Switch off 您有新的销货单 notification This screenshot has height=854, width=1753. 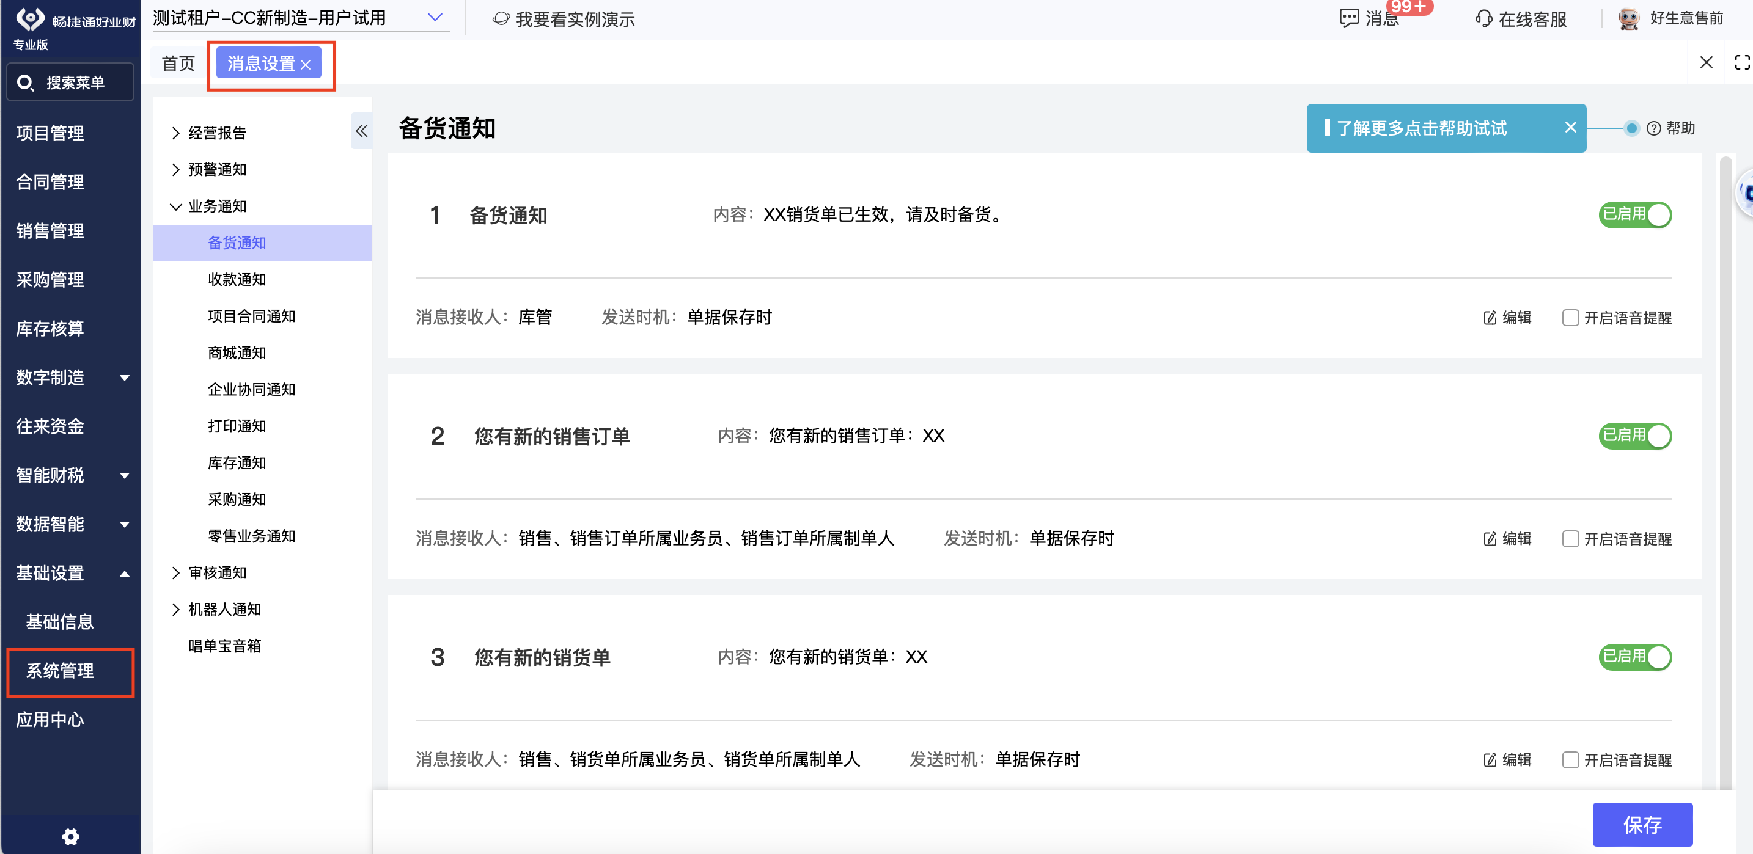tap(1634, 656)
